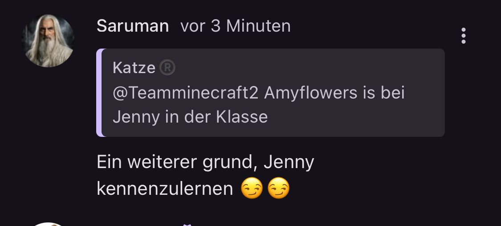Screen dimensions: 501x226
Task: Click the small purple icon at the bottom edge
Action: point(187,225)
